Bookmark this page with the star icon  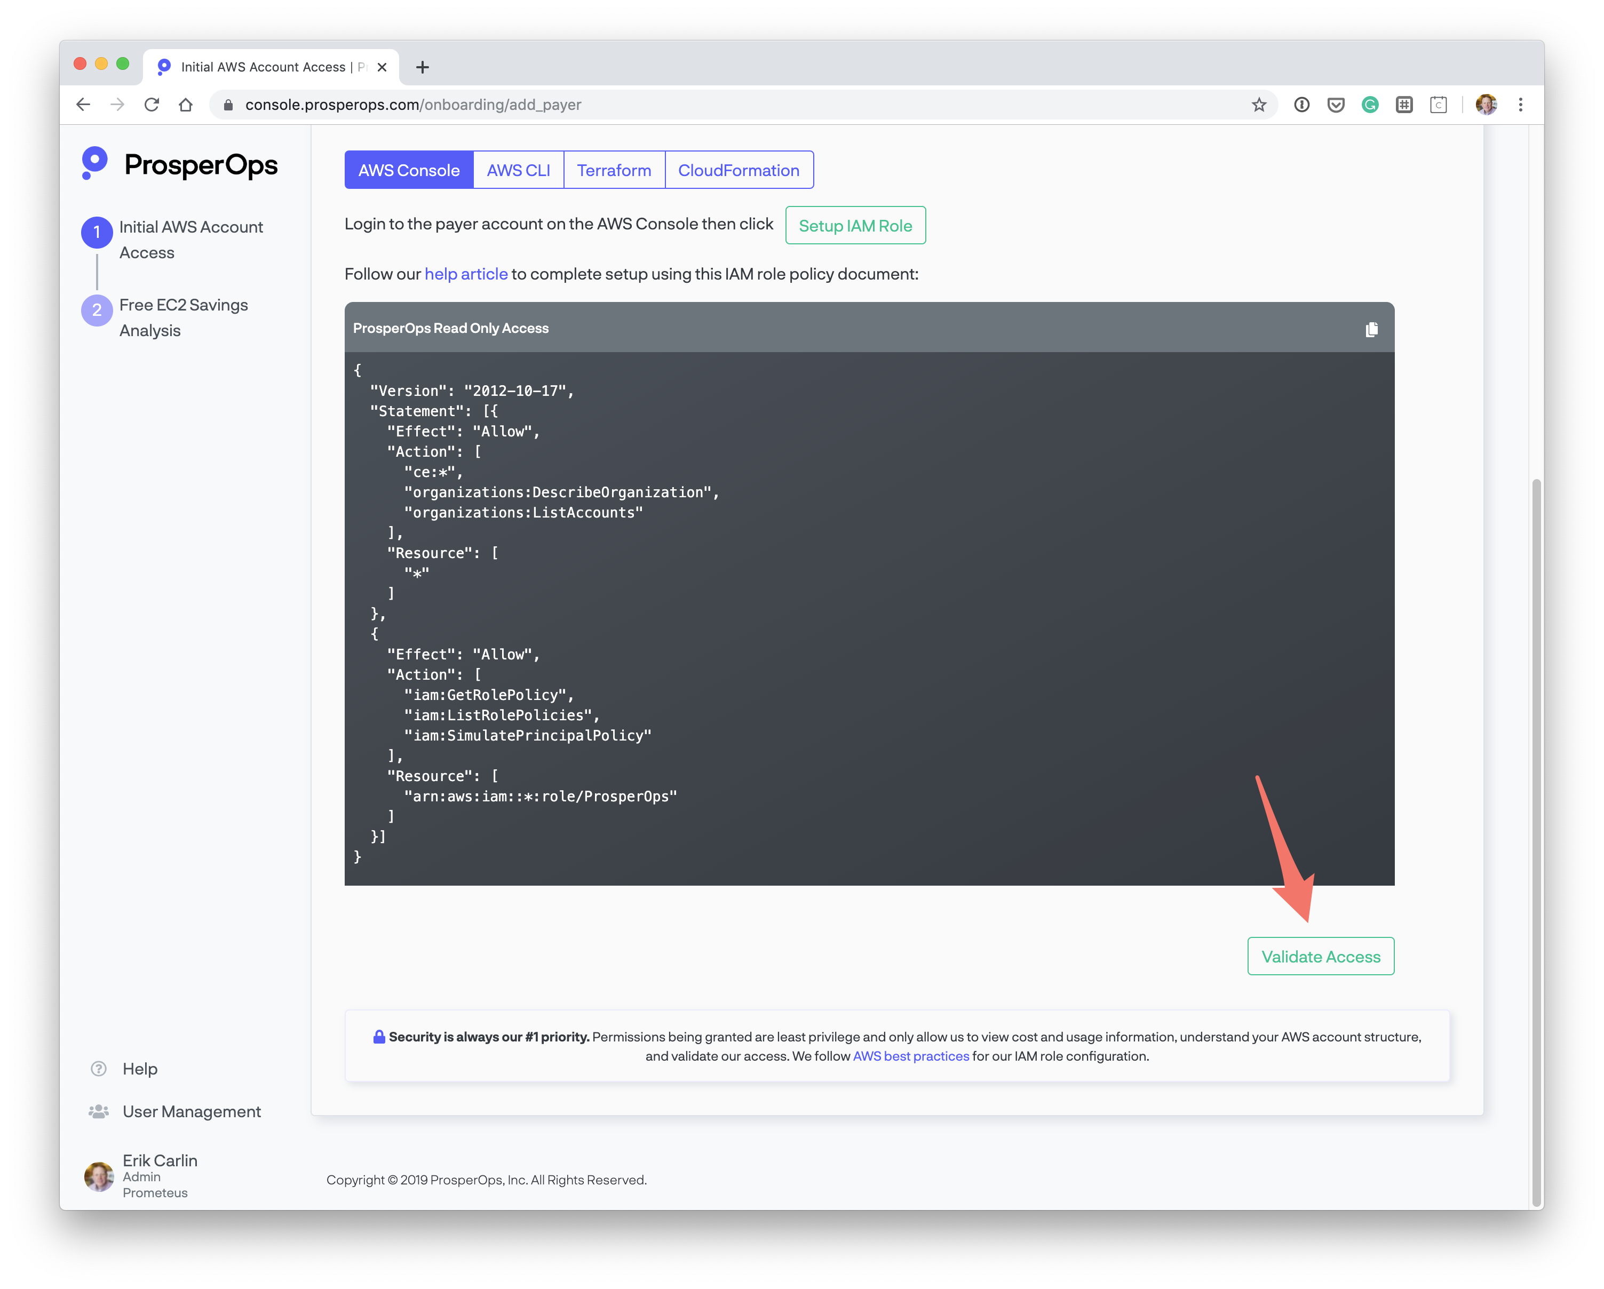pyautogui.click(x=1258, y=105)
